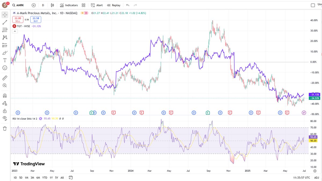Click the dividend D marker below January 2023

click(x=18, y=113)
